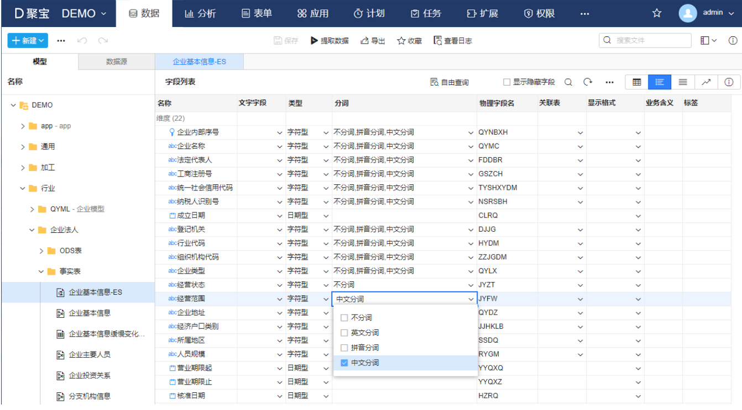
Task: Select the 企业基本信息-ES document tab
Action: (200, 62)
